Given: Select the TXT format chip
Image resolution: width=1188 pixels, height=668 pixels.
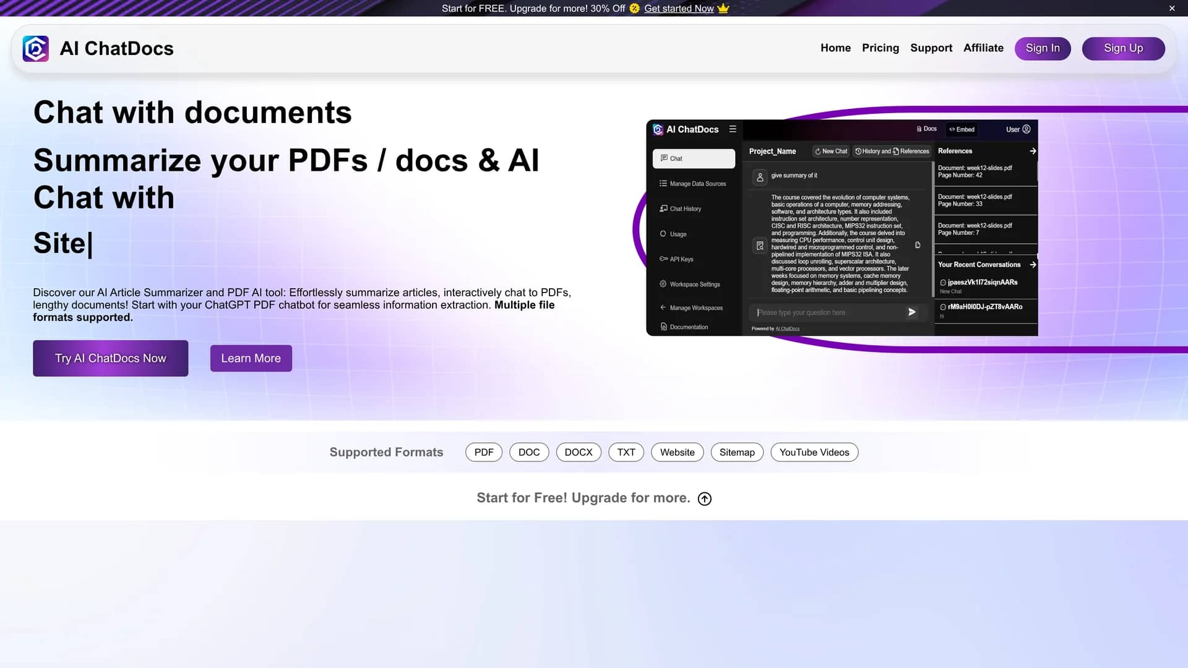Looking at the screenshot, I should pos(626,452).
